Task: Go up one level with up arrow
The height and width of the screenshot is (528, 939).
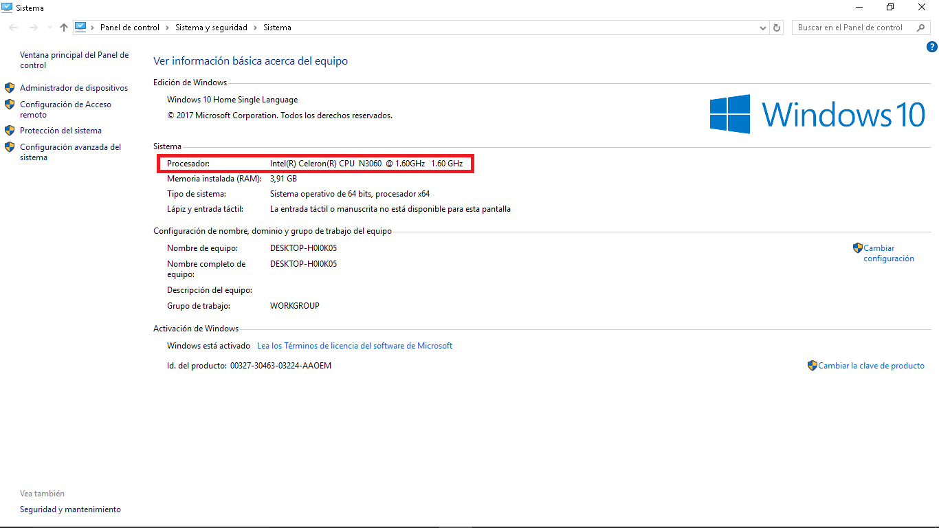Action: [x=64, y=27]
